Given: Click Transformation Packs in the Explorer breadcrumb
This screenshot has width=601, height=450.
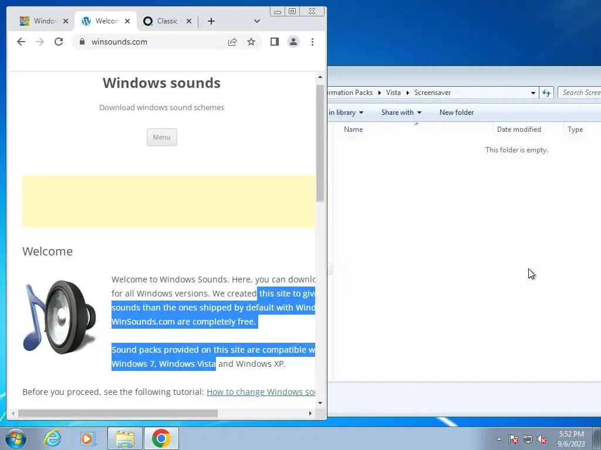Looking at the screenshot, I should [350, 93].
